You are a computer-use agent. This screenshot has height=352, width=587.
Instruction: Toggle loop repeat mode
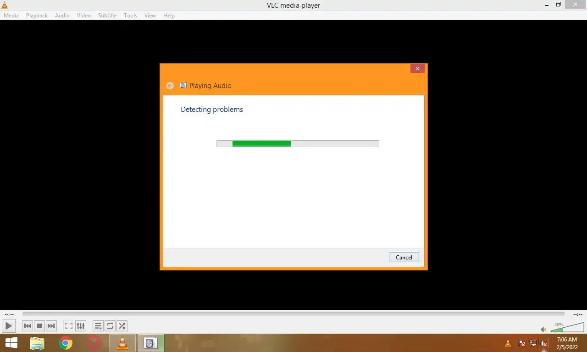[x=110, y=326]
